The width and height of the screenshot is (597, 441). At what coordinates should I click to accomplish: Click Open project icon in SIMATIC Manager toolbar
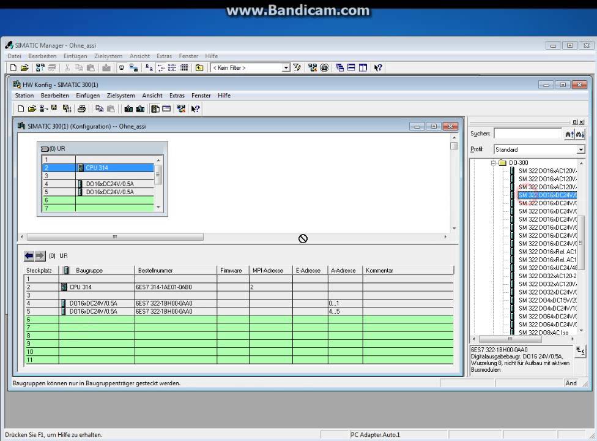(24, 68)
